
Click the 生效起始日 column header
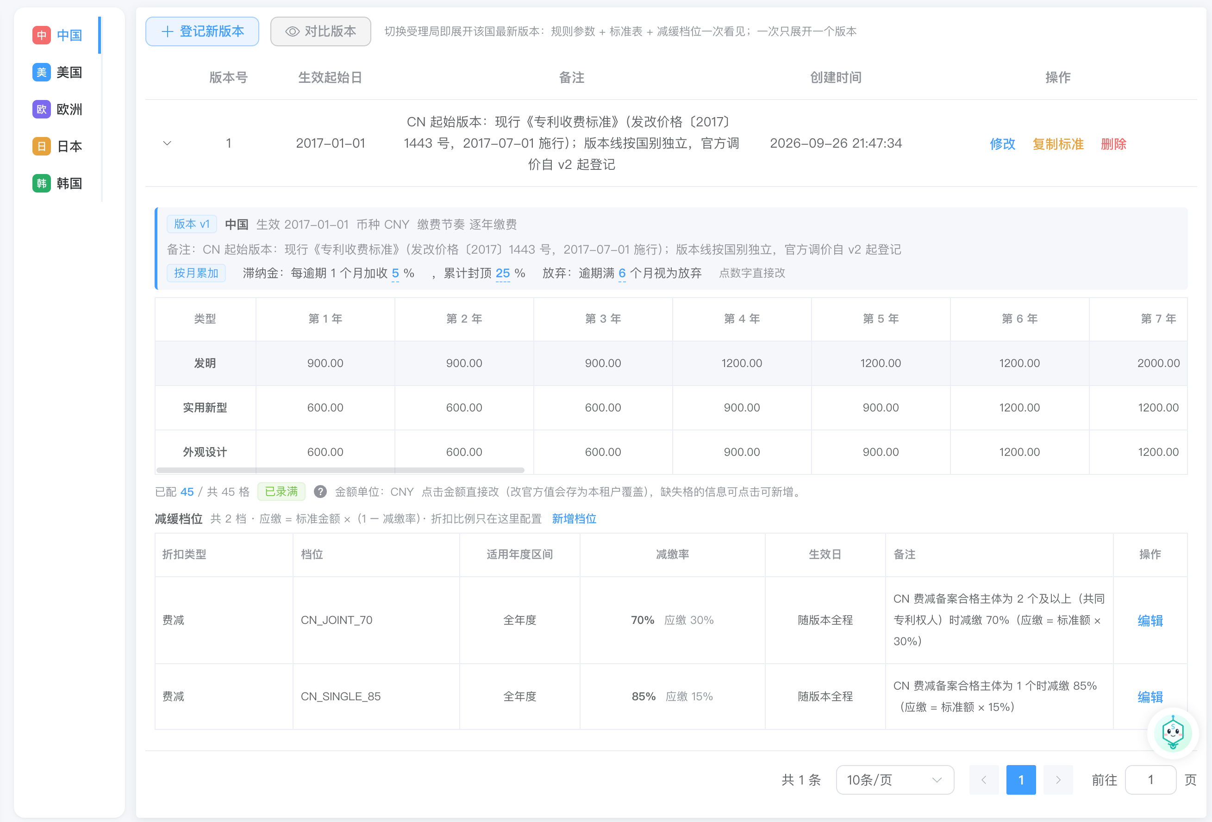click(330, 77)
